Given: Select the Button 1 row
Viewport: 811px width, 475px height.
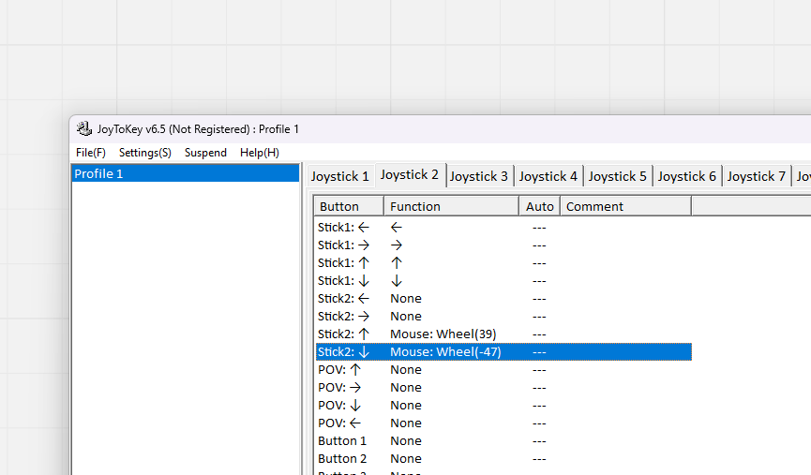Looking at the screenshot, I should 503,441.
